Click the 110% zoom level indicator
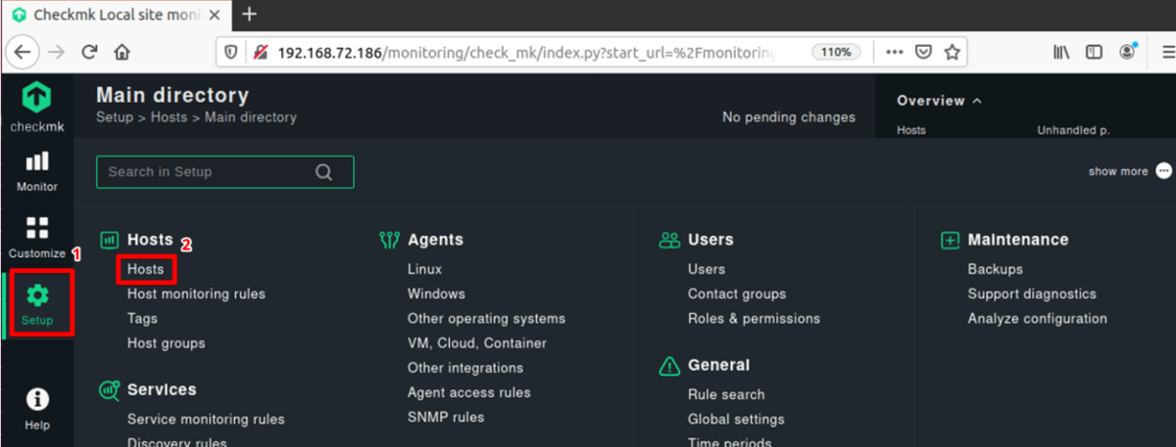The width and height of the screenshot is (1176, 447). (x=836, y=52)
